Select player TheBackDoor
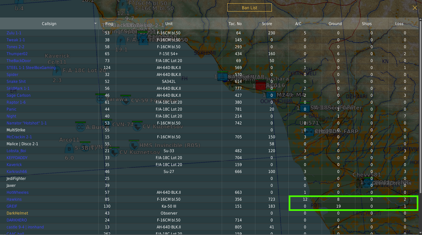Viewport: 422px width, 235px height. coord(19,60)
